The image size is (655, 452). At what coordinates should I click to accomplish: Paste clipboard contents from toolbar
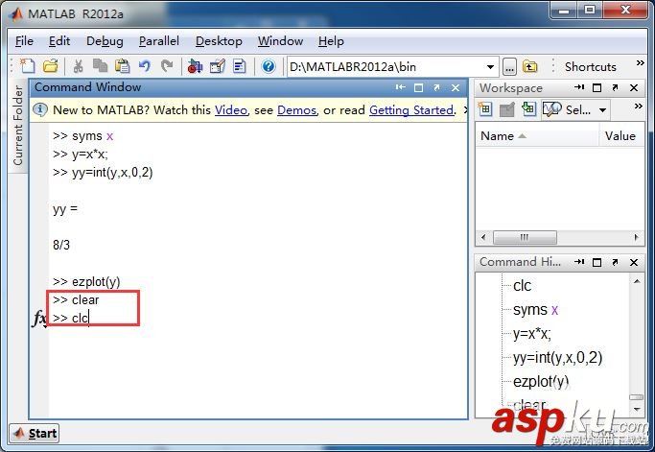point(123,66)
